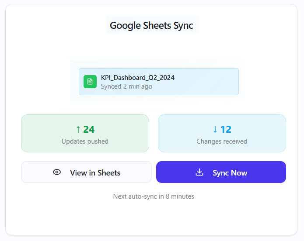Click the number 24 value

(x=89, y=129)
